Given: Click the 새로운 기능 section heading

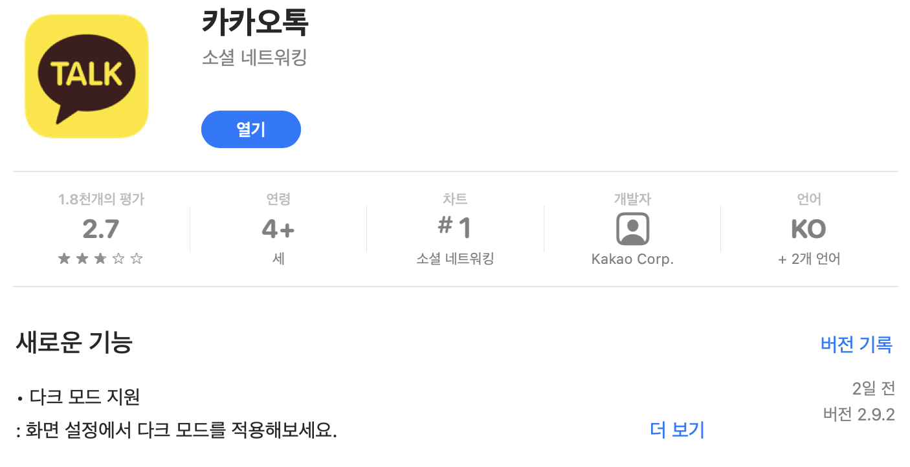Looking at the screenshot, I should (x=74, y=342).
